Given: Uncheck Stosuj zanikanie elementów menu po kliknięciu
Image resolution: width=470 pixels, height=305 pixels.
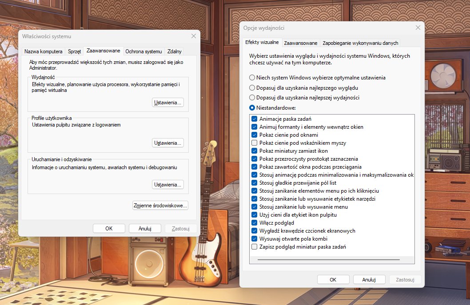Looking at the screenshot, I should click(x=254, y=191).
